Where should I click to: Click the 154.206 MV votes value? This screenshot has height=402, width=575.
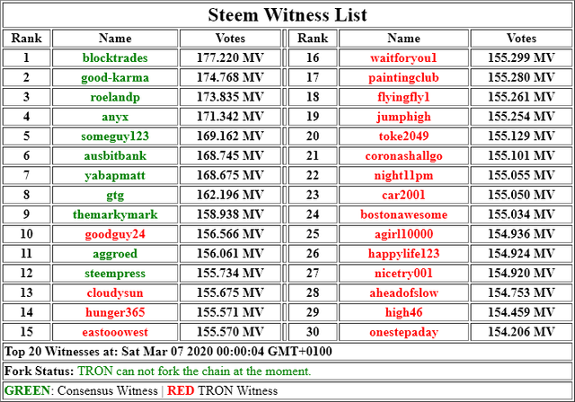pyautogui.click(x=521, y=332)
